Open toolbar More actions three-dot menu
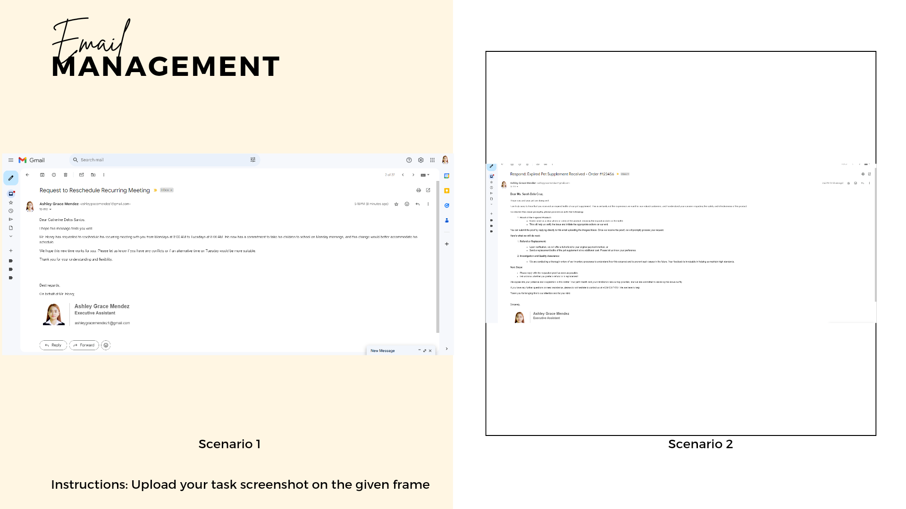Screen dimensions: 906x509 pos(104,175)
